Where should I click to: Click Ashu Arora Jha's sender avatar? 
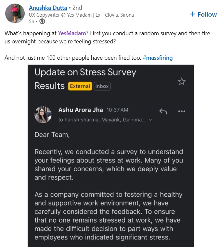pos(43,115)
